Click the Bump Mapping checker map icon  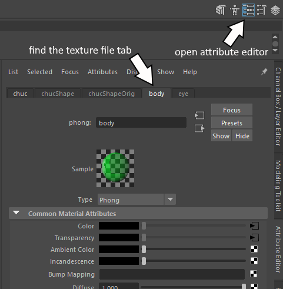pyautogui.click(x=254, y=274)
